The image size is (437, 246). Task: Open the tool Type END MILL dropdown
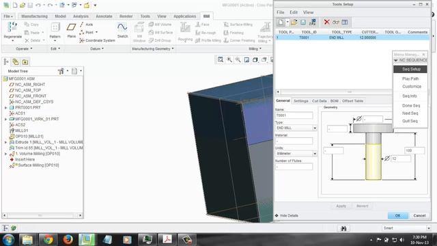click(315, 128)
